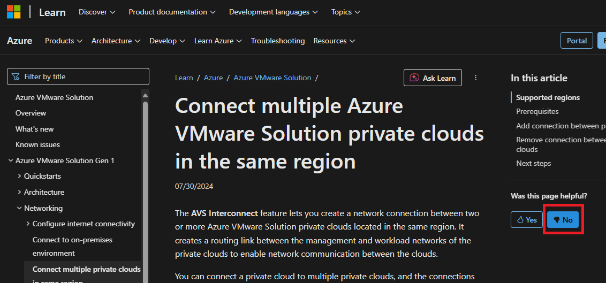Open Azure VMware Solution breadcrumb link
Image resolution: width=606 pixels, height=283 pixels.
[x=272, y=78]
